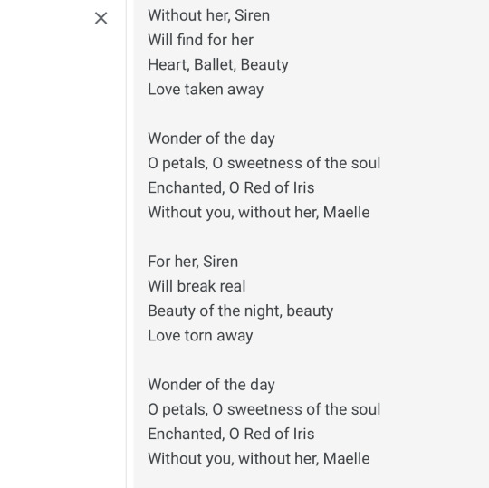Click the word 'torn' in the lyrics

198,336
